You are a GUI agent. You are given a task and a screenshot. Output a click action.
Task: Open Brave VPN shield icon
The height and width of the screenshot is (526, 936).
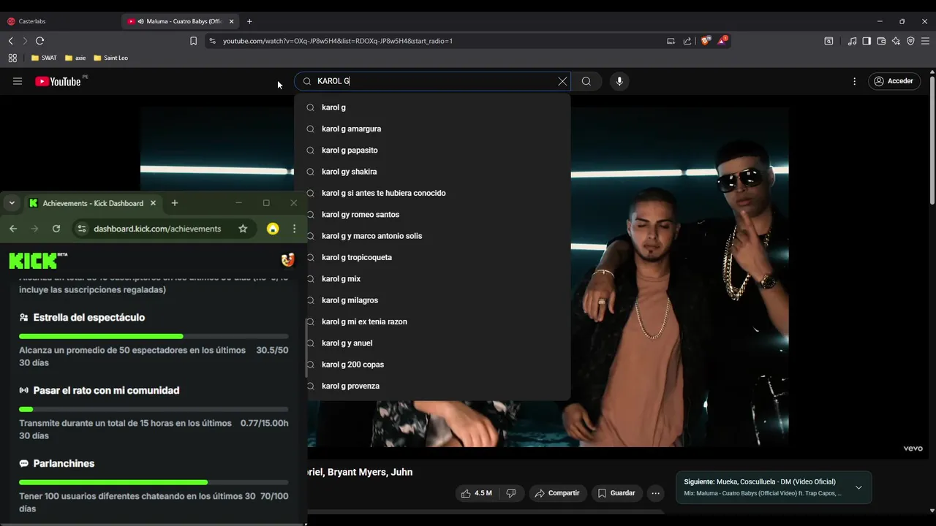(910, 41)
